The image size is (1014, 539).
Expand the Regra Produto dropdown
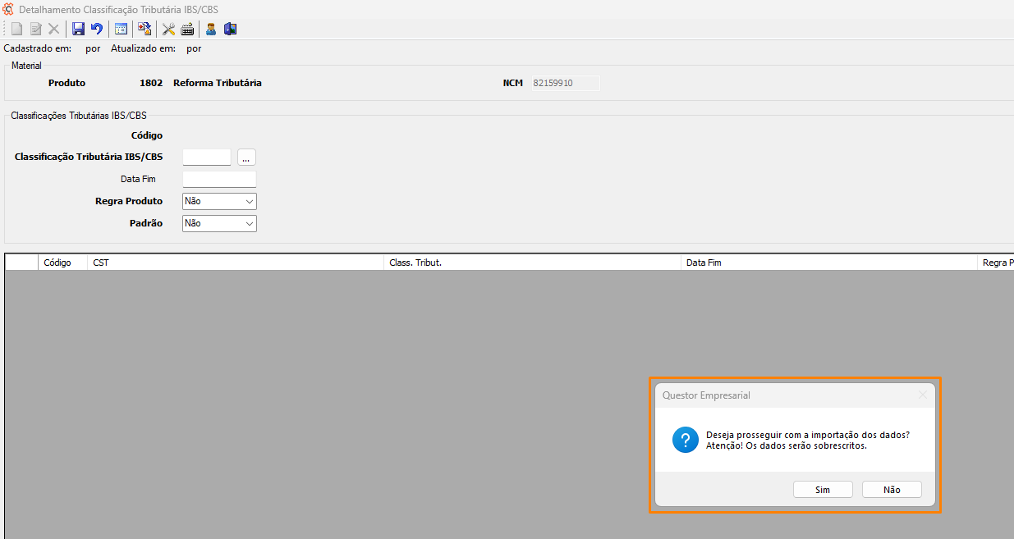[219, 201]
